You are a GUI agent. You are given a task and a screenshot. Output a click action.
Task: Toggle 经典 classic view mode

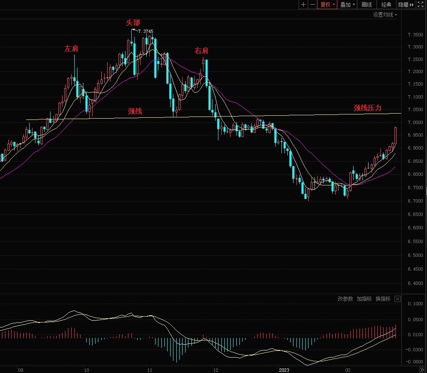tap(386, 5)
